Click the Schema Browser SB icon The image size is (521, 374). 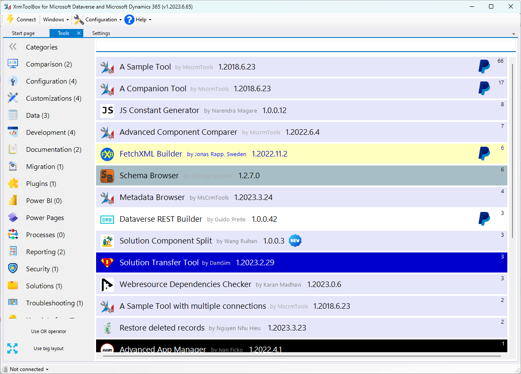click(x=107, y=176)
